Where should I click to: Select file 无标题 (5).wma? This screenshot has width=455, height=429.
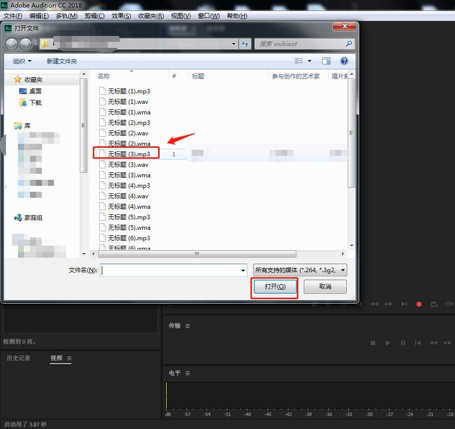click(125, 227)
